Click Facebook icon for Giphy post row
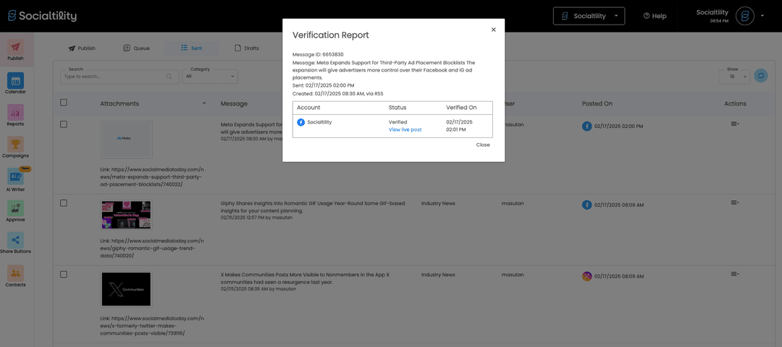The image size is (782, 347). (587, 205)
